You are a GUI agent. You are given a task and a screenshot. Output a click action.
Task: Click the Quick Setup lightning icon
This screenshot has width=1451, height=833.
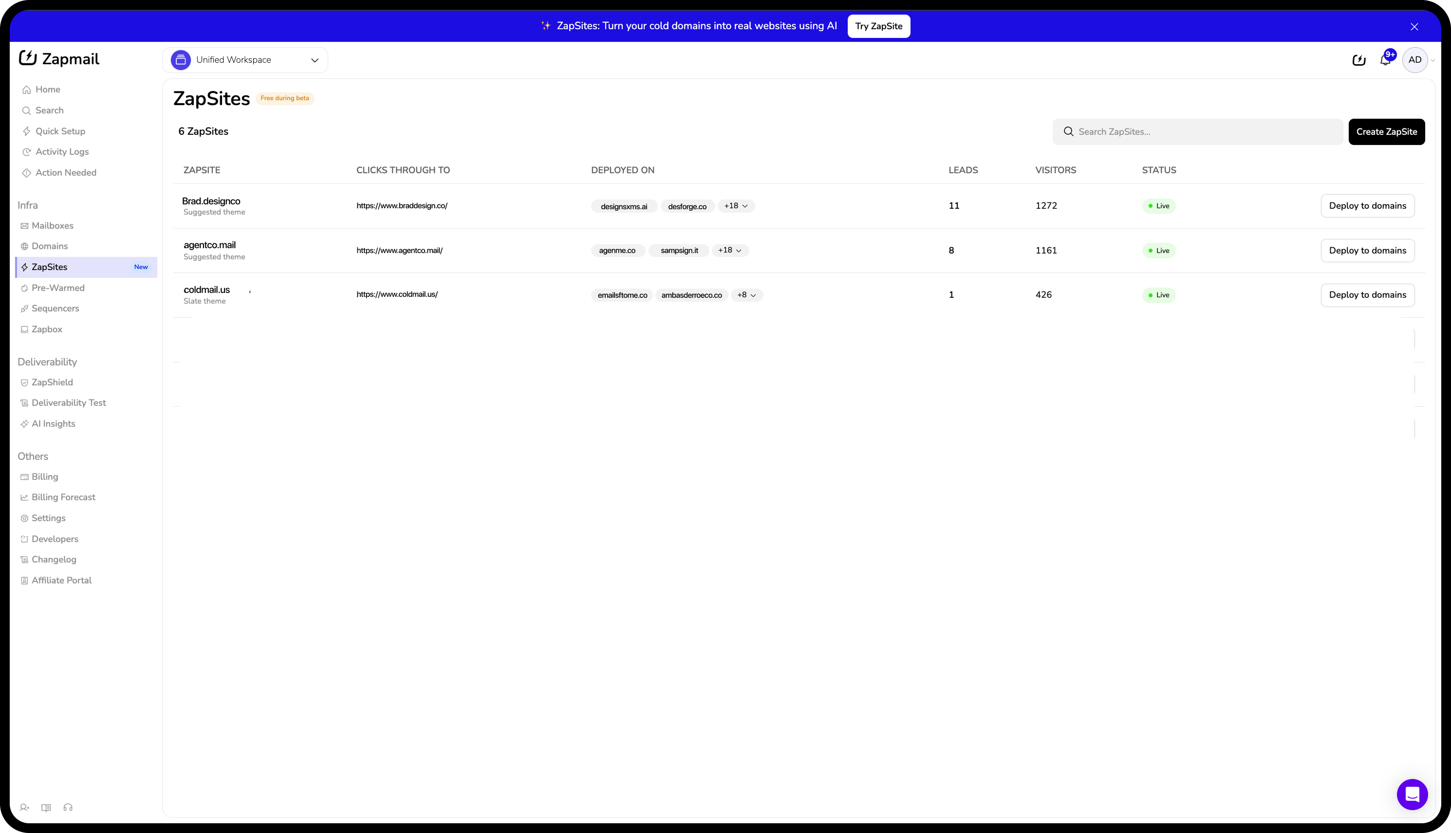click(x=26, y=131)
